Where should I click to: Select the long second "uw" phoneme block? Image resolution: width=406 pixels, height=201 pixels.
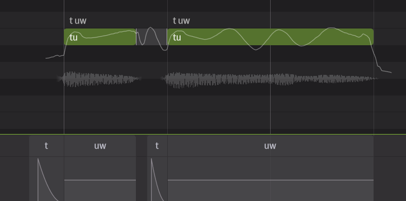pos(270,146)
